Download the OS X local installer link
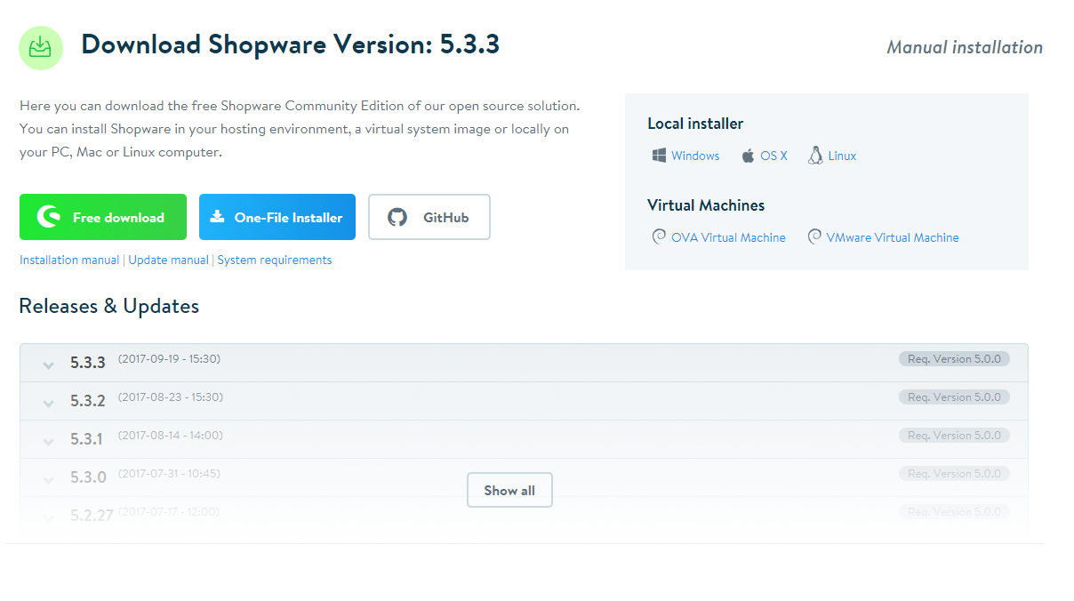 pos(774,156)
